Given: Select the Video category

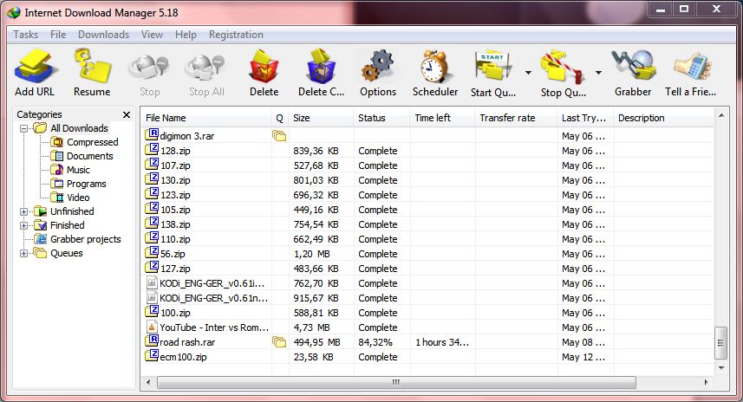Looking at the screenshot, I should coord(78,198).
